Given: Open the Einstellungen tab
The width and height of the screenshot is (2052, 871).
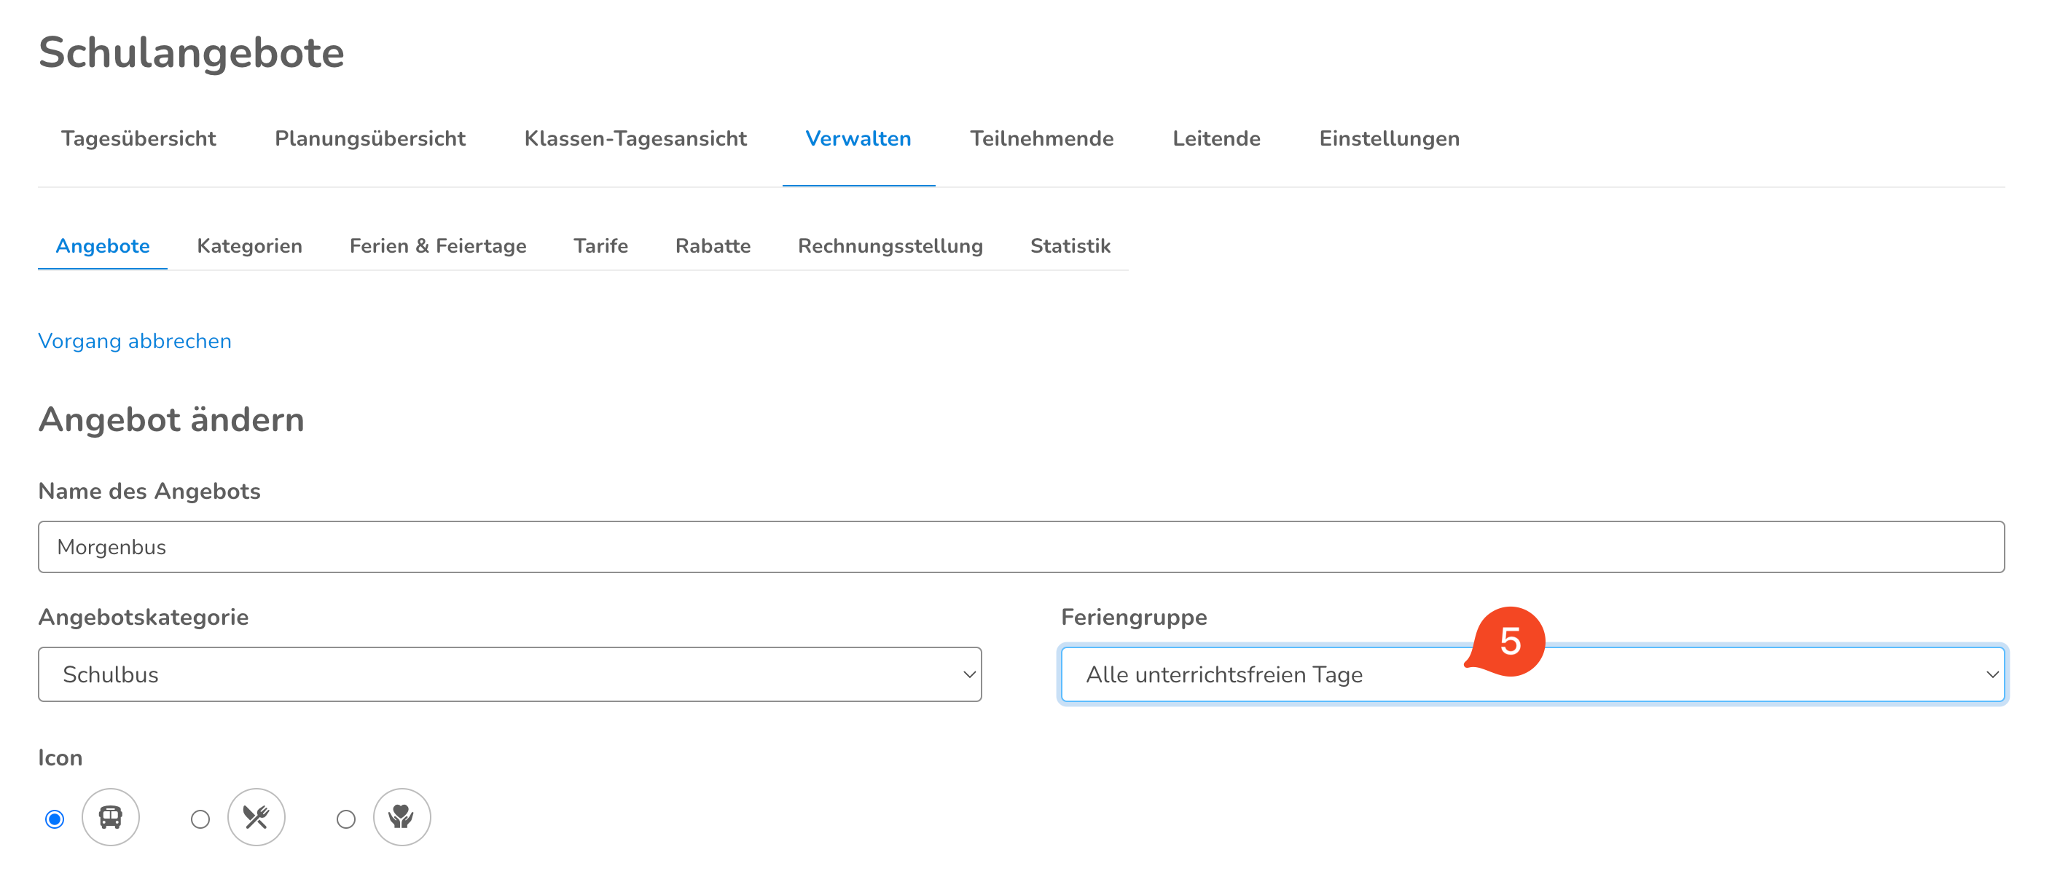Looking at the screenshot, I should coord(1388,138).
